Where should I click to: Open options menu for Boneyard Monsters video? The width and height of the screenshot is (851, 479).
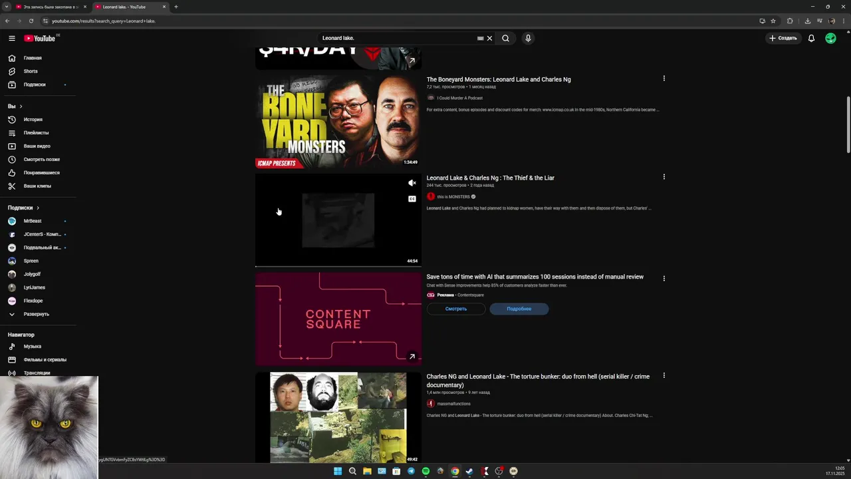(x=664, y=79)
